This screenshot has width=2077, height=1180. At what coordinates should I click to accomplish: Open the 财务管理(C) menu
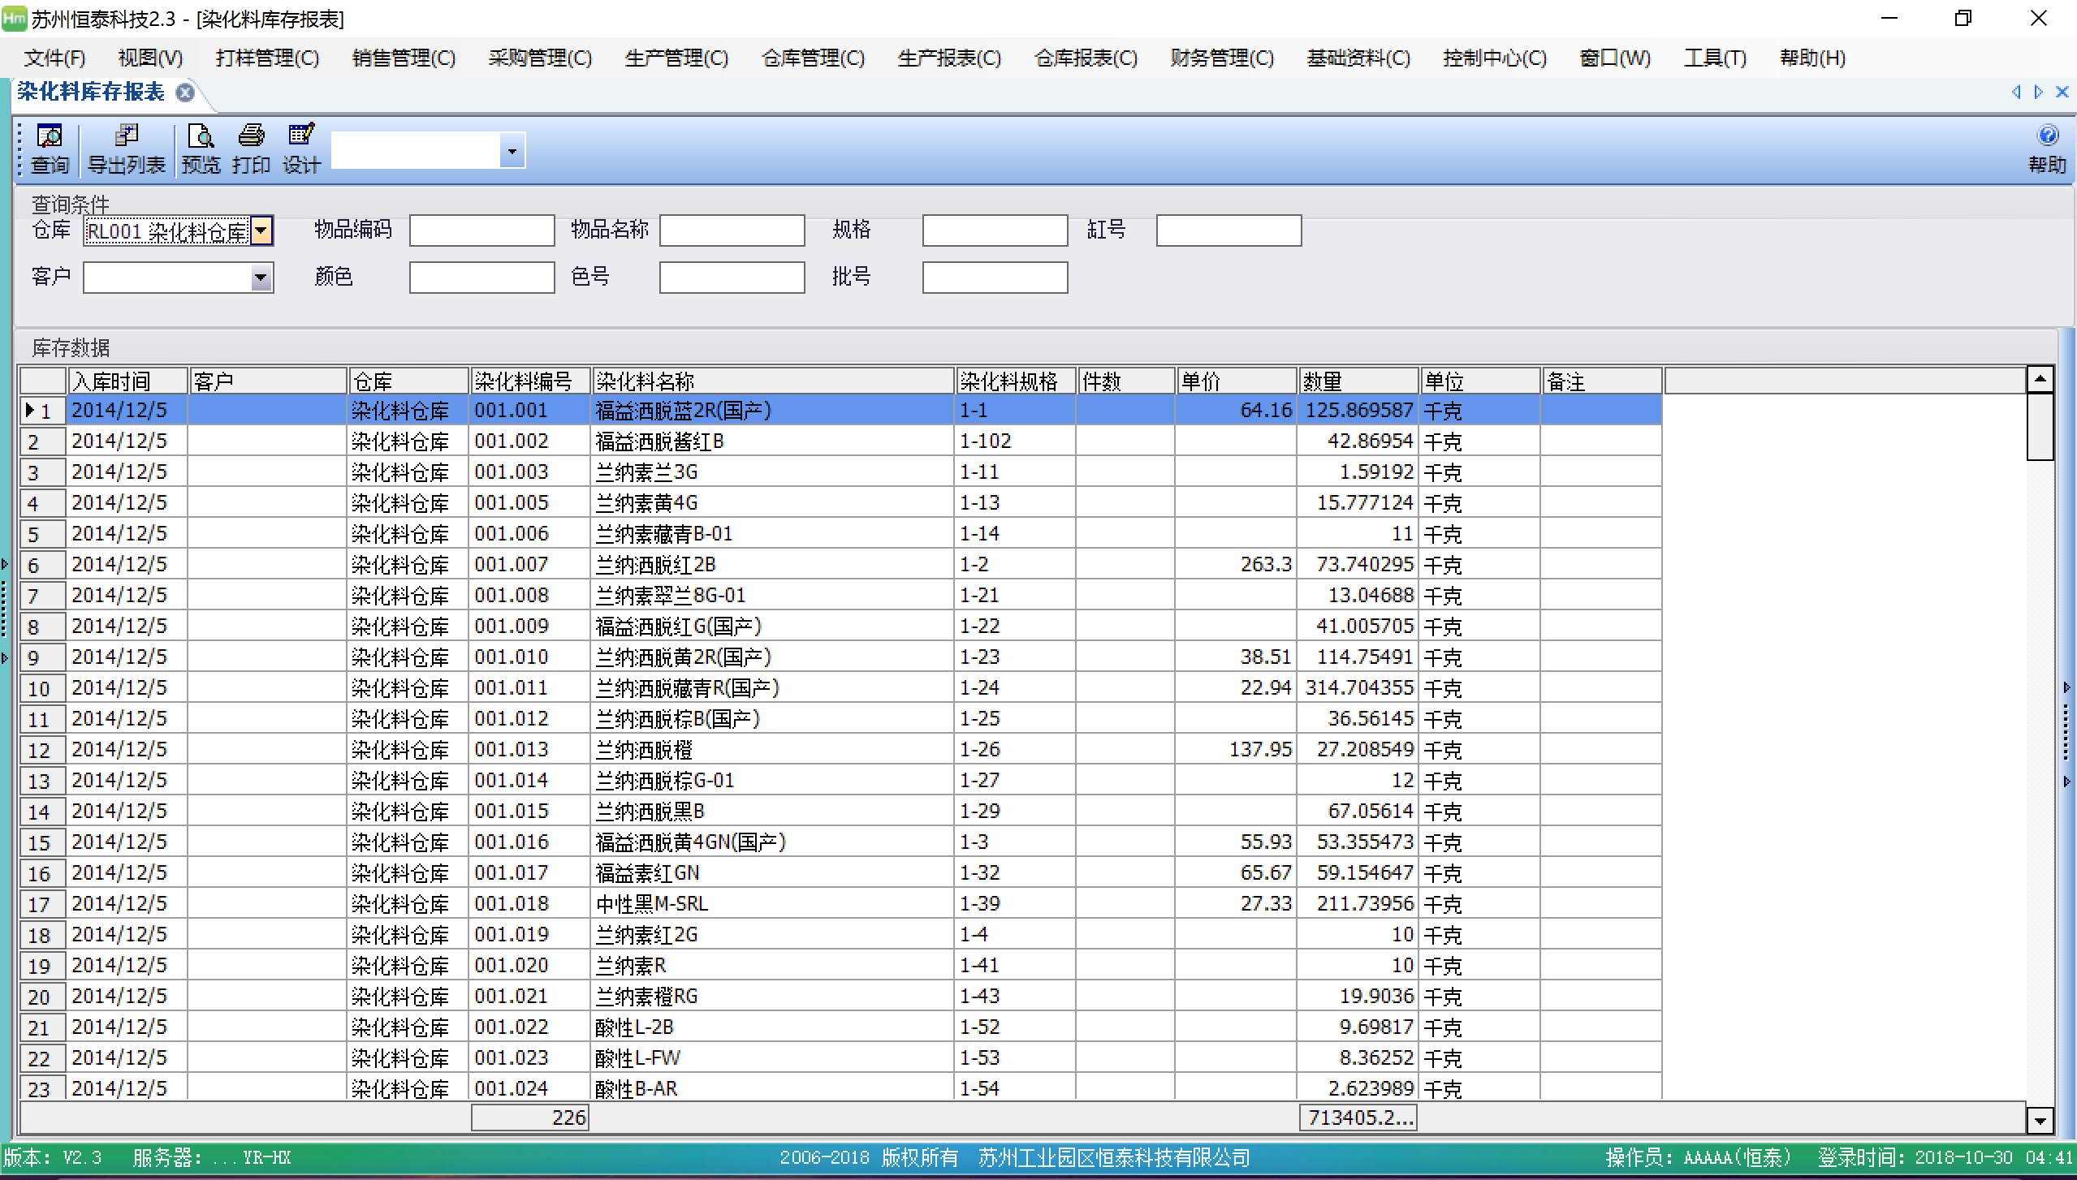coord(1222,58)
